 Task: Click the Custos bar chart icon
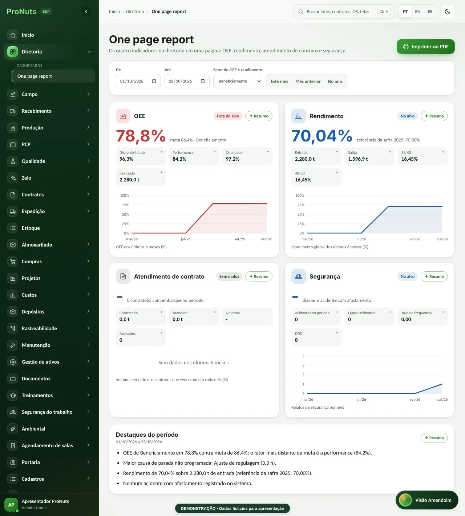coord(13,295)
